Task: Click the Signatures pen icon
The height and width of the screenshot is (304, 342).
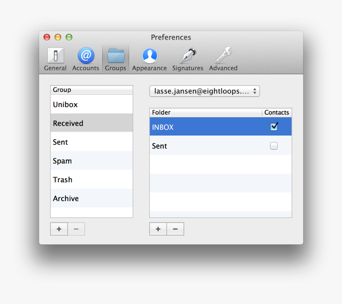Action: pos(187,58)
